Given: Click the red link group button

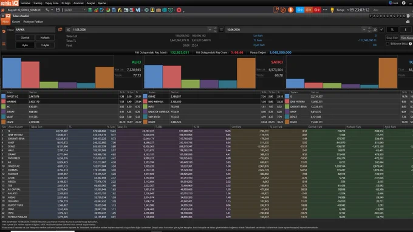Looking at the screenshot, I should coord(316,10).
